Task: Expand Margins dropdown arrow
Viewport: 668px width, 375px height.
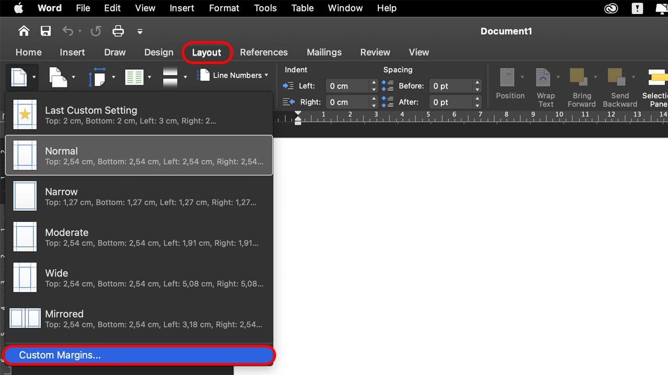Action: (x=34, y=77)
